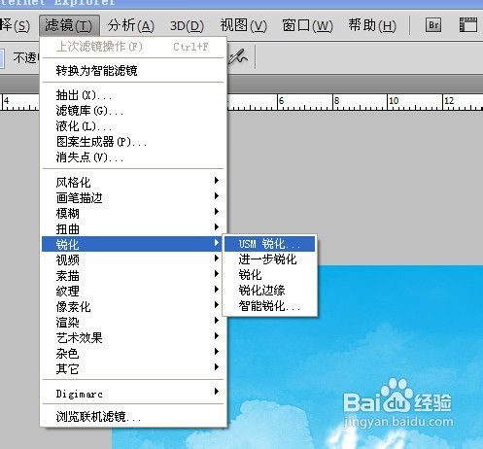Open 滤镜库(G)... filter gallery
Image resolution: width=483 pixels, height=449 pixels.
(133, 111)
